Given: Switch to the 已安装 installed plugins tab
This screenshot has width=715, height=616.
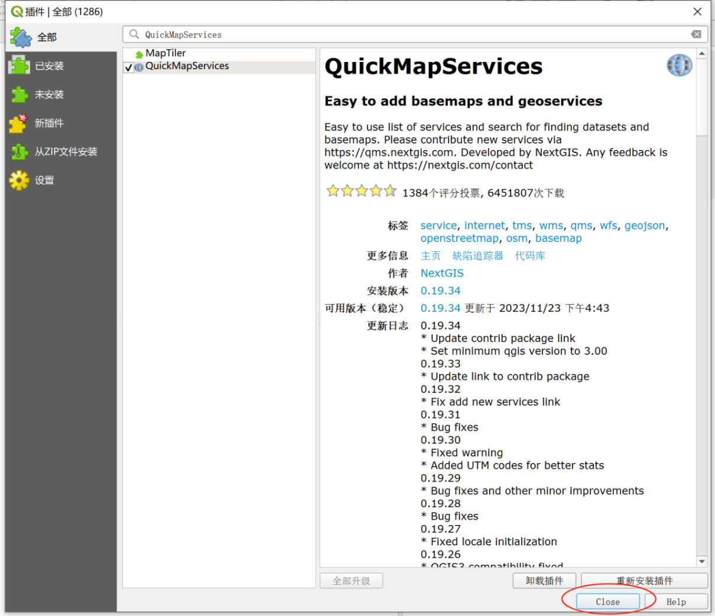Looking at the screenshot, I should coord(61,66).
